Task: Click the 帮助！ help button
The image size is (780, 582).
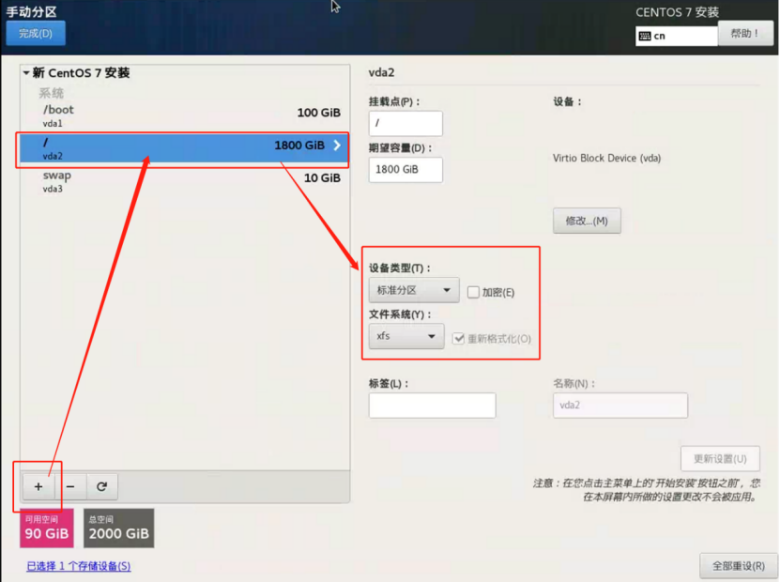Action: point(745,34)
